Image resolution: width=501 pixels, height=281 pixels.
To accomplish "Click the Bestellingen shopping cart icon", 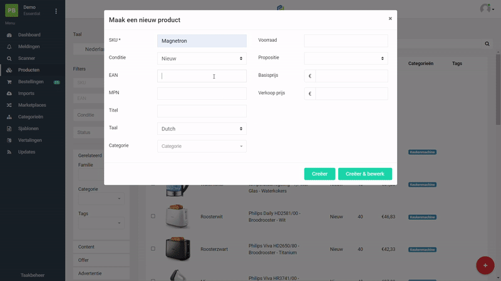I will click(x=9, y=82).
